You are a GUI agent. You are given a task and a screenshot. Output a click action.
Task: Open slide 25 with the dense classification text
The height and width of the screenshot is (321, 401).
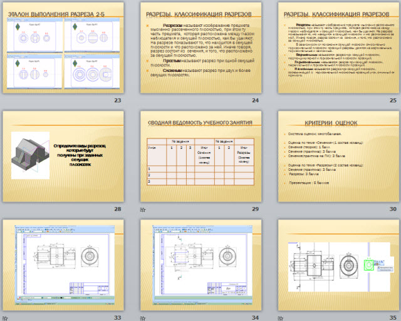coord(338,48)
